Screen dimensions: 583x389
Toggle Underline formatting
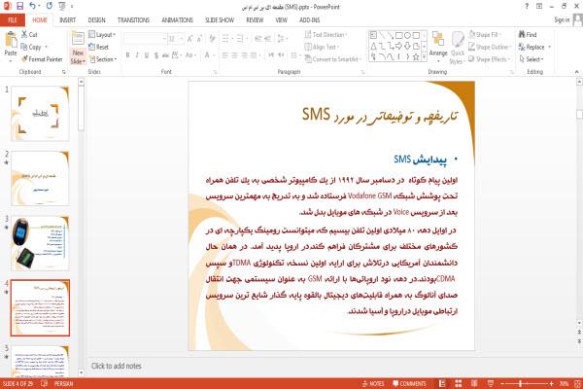point(147,55)
